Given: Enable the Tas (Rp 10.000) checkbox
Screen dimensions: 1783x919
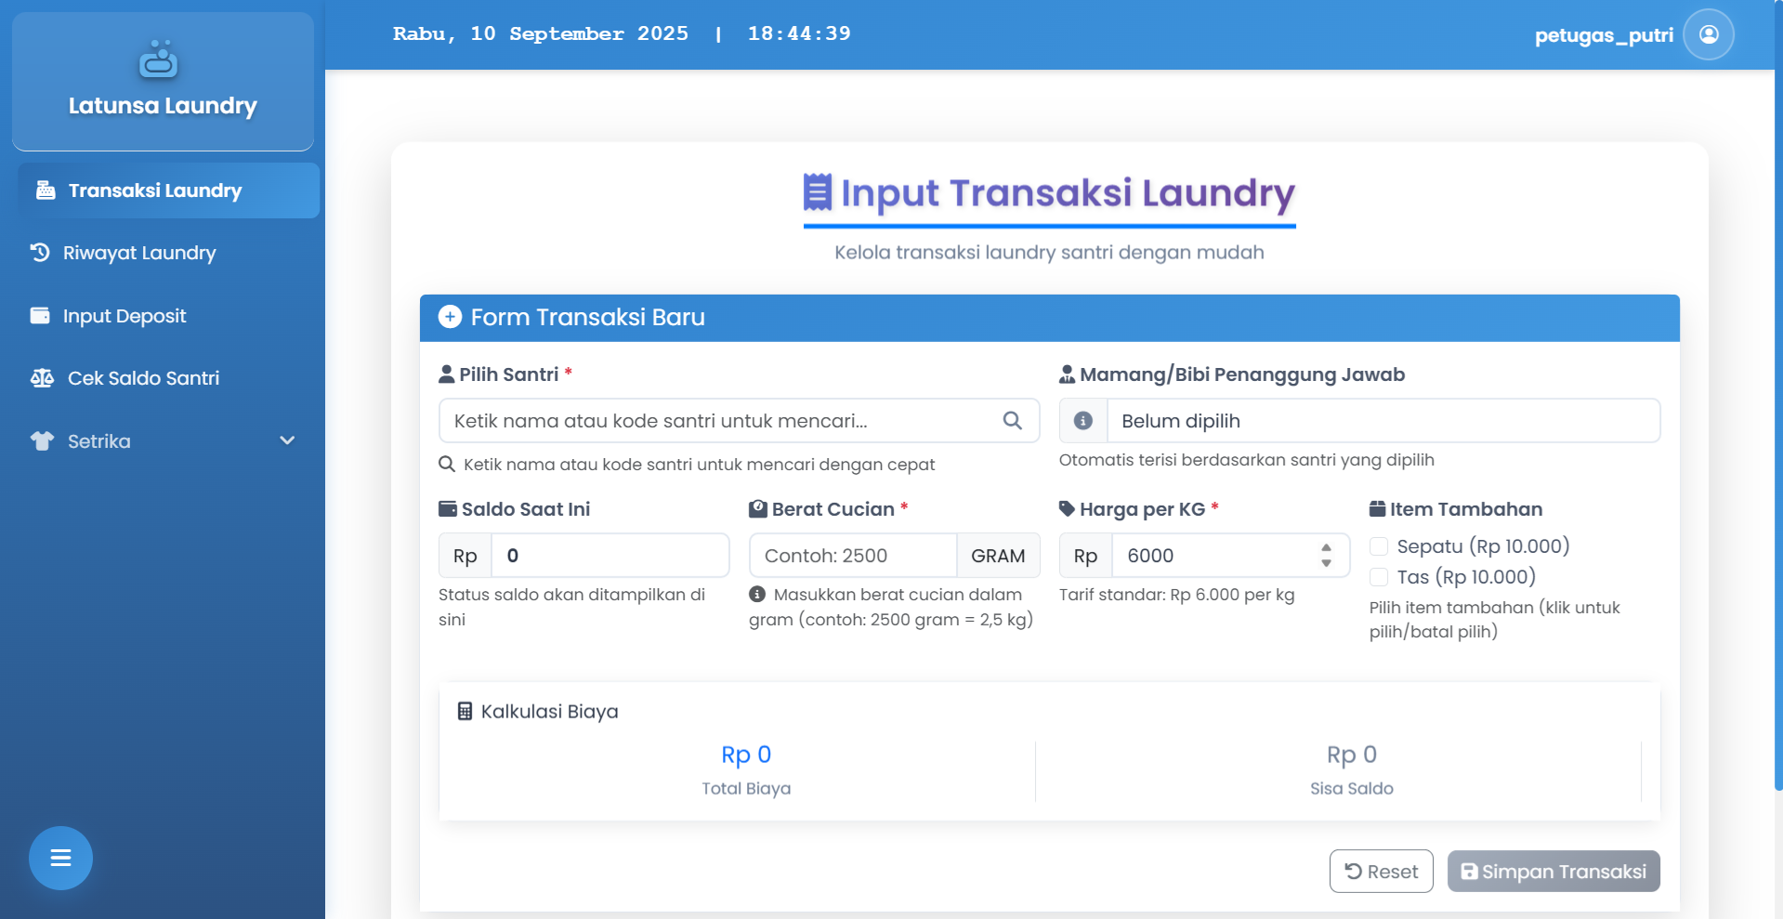Looking at the screenshot, I should tap(1379, 577).
